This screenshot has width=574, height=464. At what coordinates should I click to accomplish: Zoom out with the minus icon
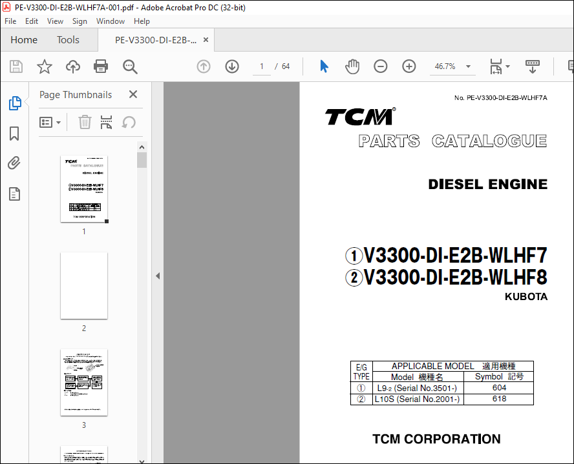pos(380,66)
